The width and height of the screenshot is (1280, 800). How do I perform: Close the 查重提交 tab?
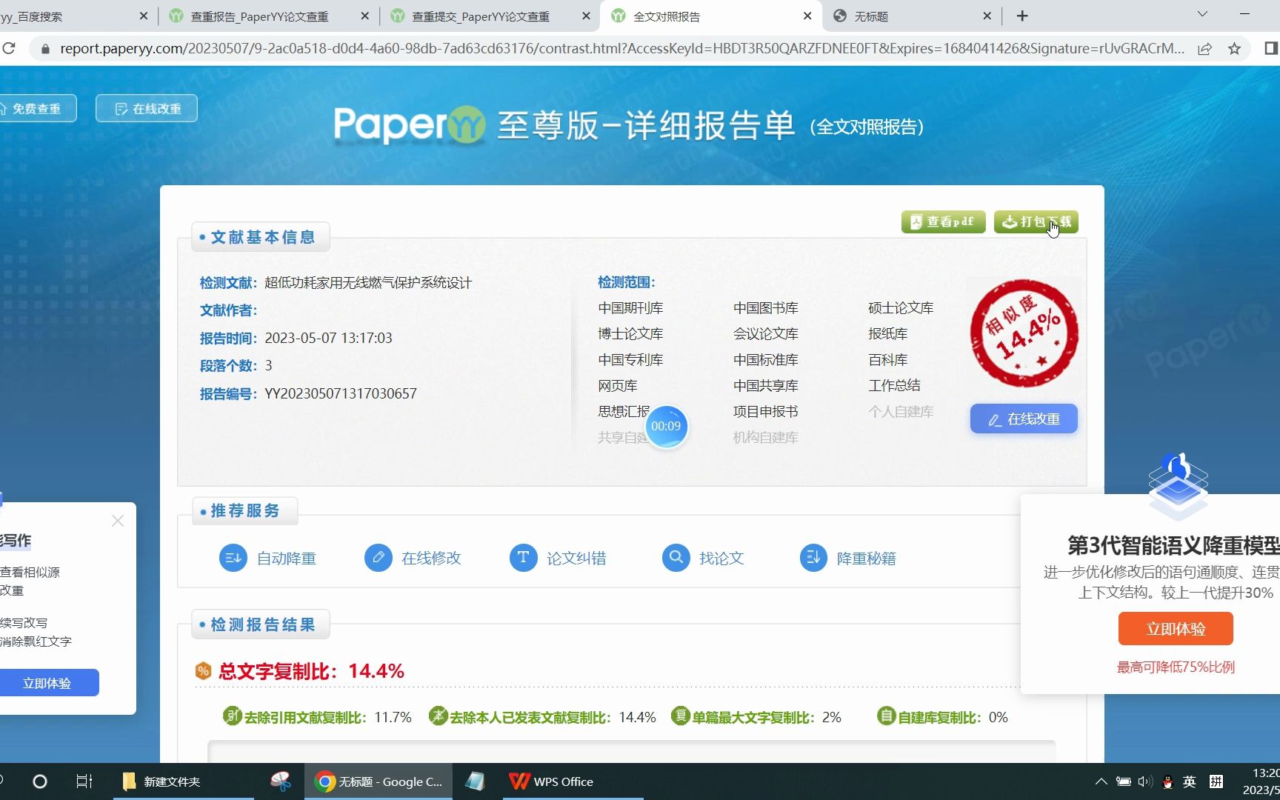[586, 16]
